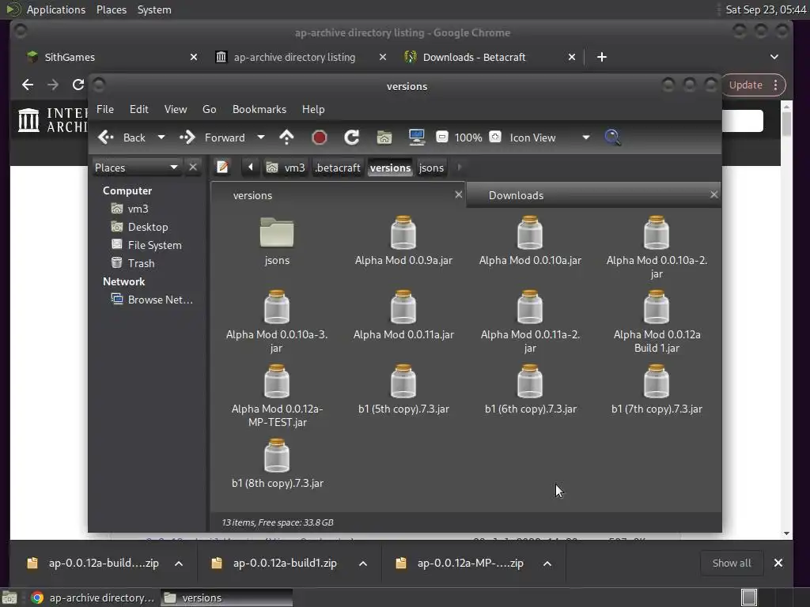Open the Home folder from the toolbar
Viewport: 810px width, 607px height.
click(384, 138)
